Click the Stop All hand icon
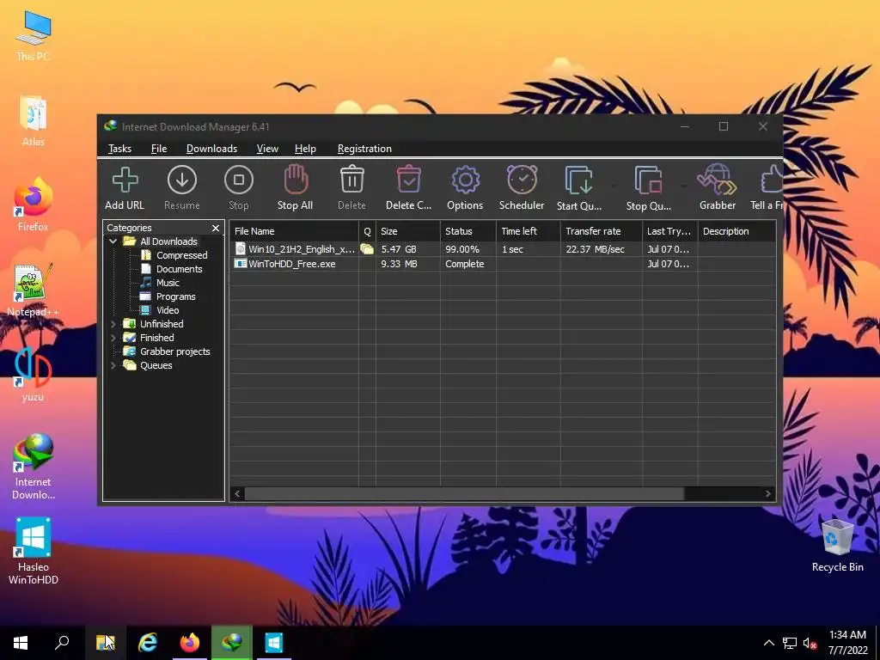Screen dimensions: 880x660 click(x=296, y=180)
